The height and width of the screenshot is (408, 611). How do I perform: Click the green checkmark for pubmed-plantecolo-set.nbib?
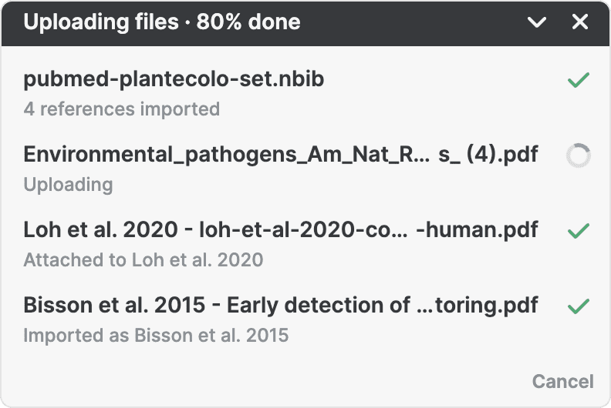pos(578,80)
